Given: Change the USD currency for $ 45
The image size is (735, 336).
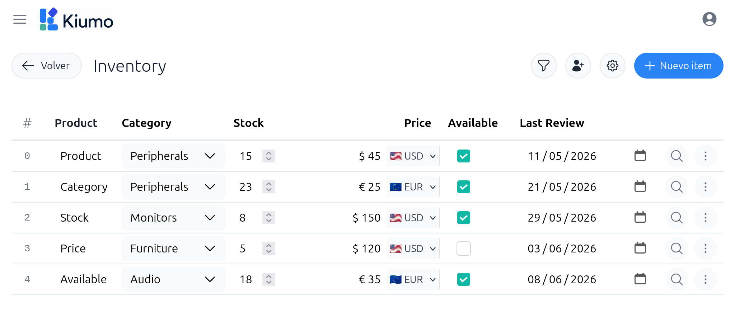Looking at the screenshot, I should 413,156.
